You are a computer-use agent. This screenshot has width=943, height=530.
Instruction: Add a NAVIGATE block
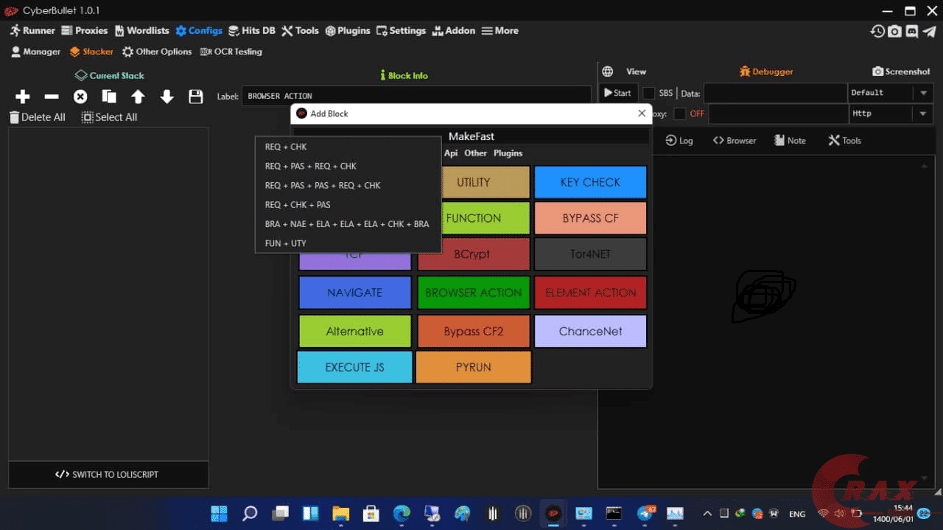(355, 293)
